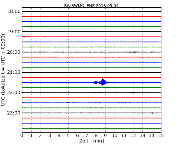Image resolution: width=183 pixels, height=147 pixels.
Task: Click x-axis tick label 6
Action: [x=78, y=136]
